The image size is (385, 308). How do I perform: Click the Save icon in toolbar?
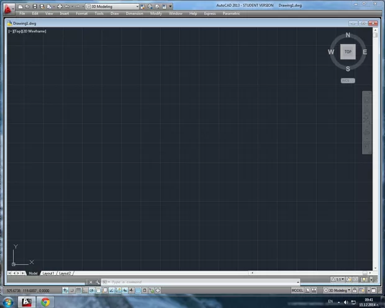click(x=35, y=6)
